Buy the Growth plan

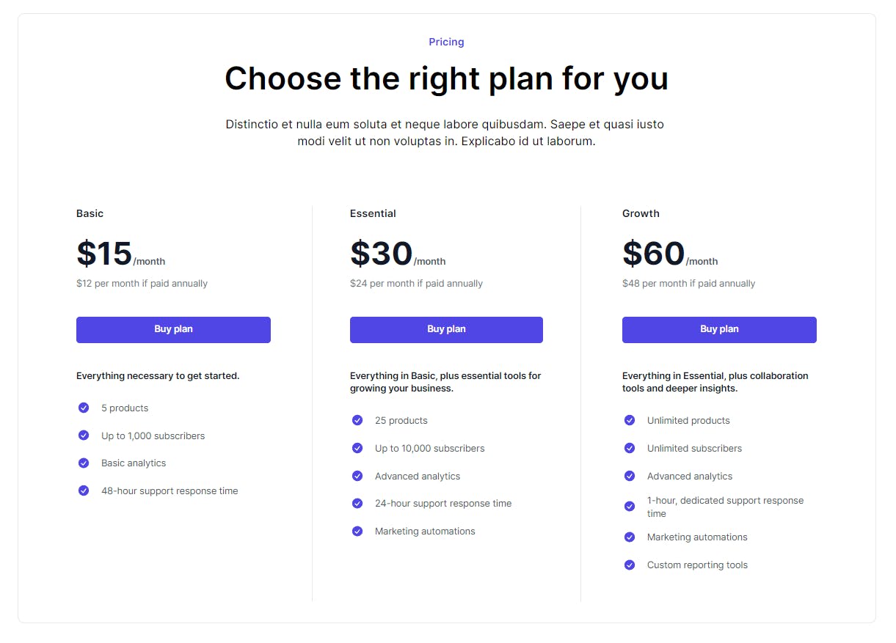(719, 330)
